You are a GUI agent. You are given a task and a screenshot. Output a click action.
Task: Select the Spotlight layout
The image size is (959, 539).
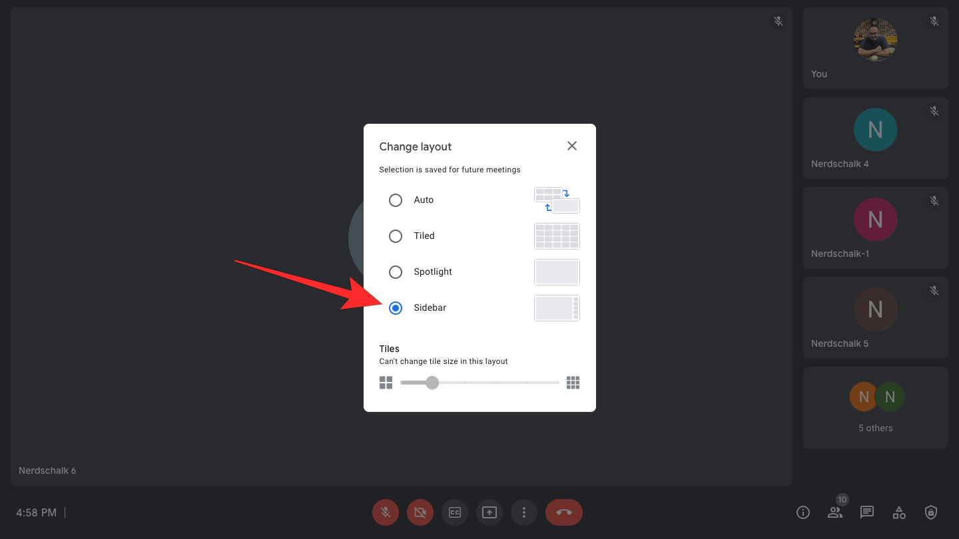396,271
